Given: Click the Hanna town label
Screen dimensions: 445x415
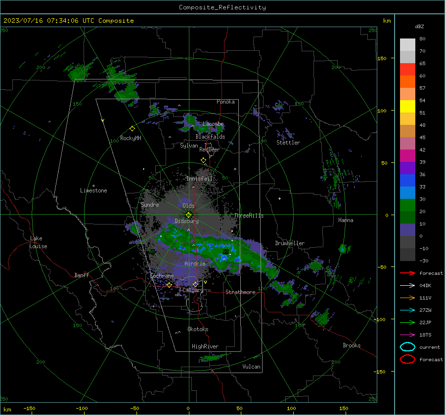Looking at the screenshot, I should tap(346, 220).
